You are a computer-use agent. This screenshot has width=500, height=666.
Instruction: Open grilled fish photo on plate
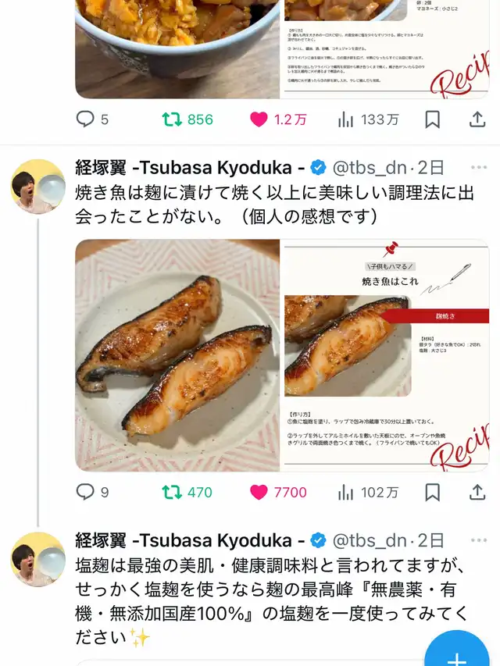click(177, 355)
